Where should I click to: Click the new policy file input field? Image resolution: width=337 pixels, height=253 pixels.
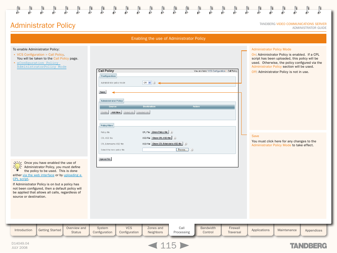coord(159,150)
